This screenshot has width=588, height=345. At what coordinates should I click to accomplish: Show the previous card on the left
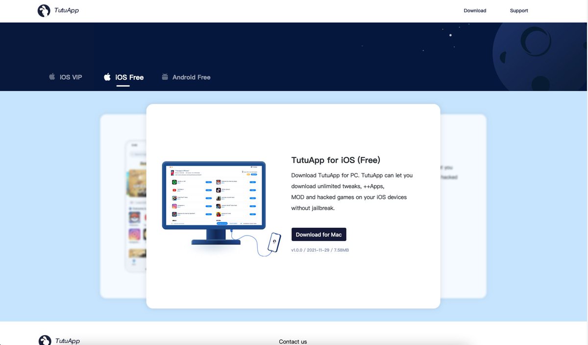tap(123, 206)
